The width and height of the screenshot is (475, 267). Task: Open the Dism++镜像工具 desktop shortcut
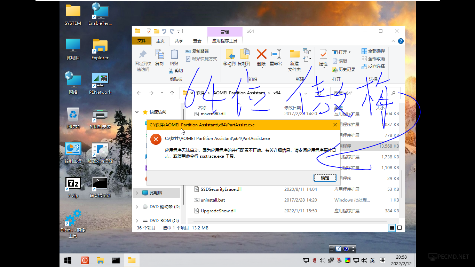pyautogui.click(x=73, y=223)
